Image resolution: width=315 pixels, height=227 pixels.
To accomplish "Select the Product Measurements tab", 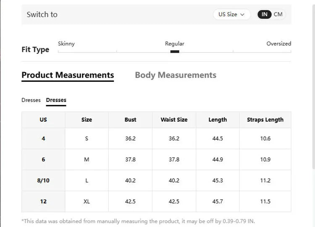I will pos(68,75).
